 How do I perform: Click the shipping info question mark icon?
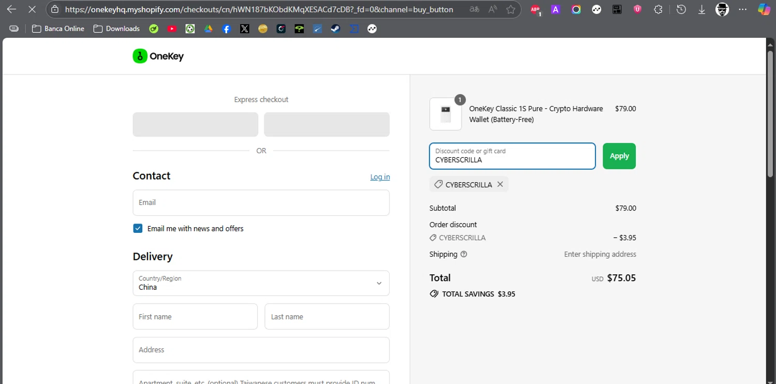coord(464,254)
